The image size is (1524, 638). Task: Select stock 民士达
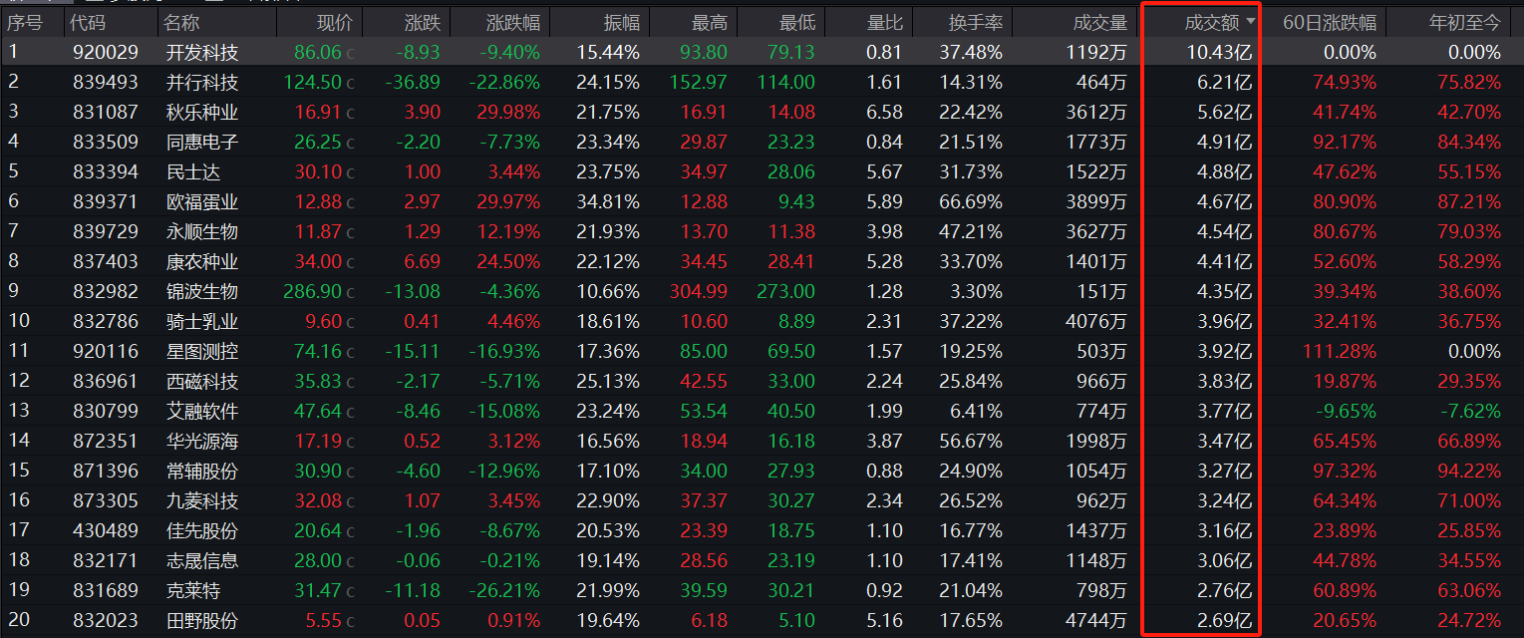pyautogui.click(x=193, y=171)
